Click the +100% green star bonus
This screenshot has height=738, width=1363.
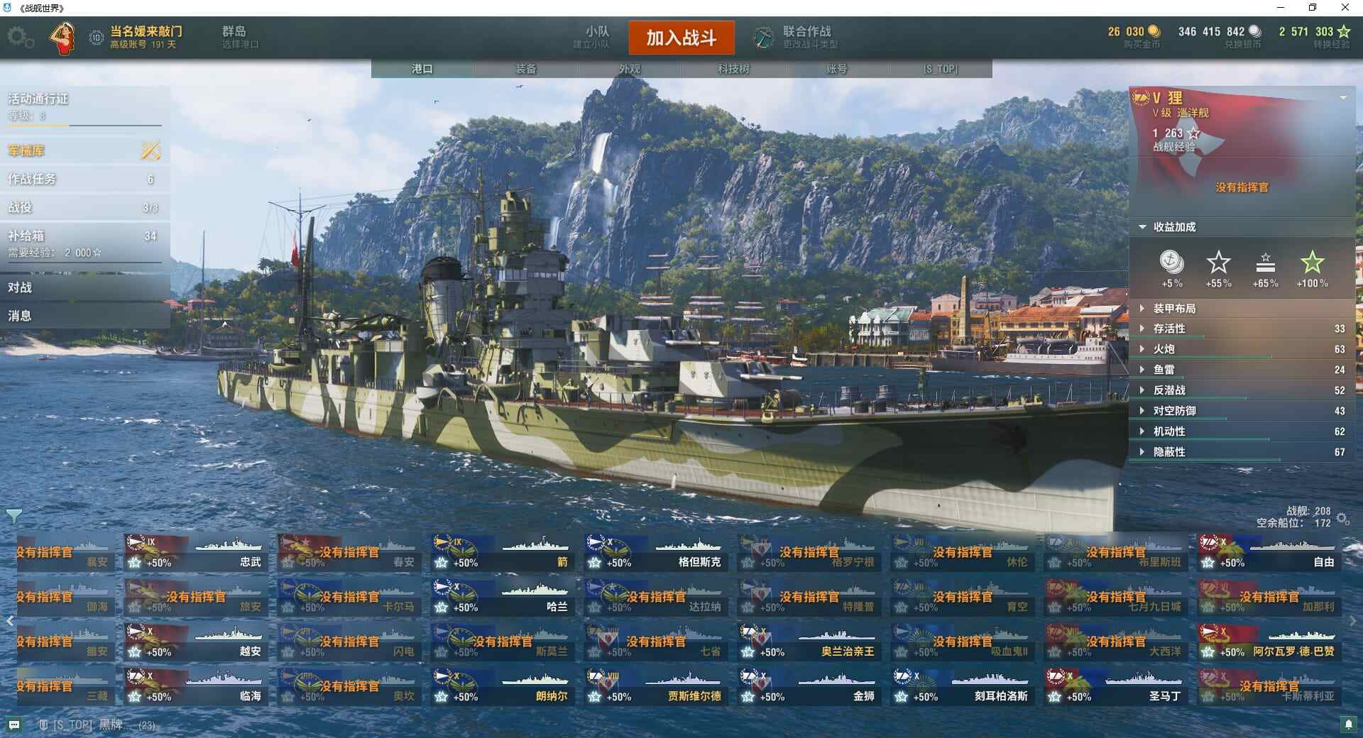[x=1312, y=269]
